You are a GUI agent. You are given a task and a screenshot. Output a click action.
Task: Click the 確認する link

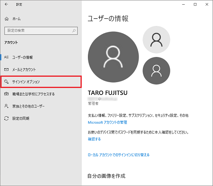pyautogui.click(x=94, y=139)
